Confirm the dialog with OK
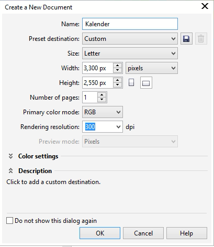Screen dimensions: 214x247 coord(100,233)
